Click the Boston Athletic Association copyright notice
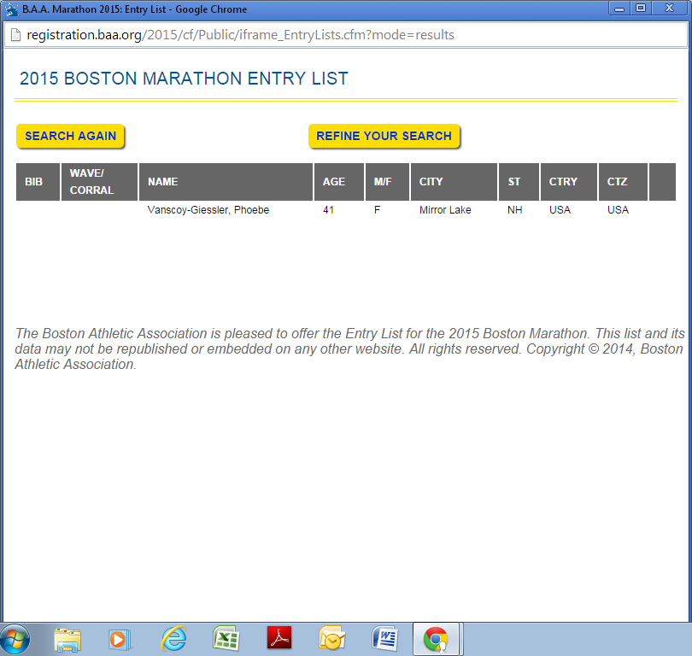Screen dimensions: 692x656 pyautogui.click(x=349, y=349)
